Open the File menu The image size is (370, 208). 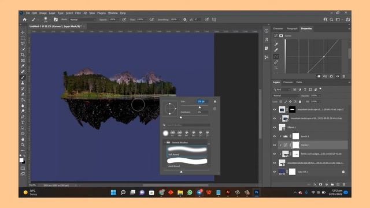(x=28, y=13)
